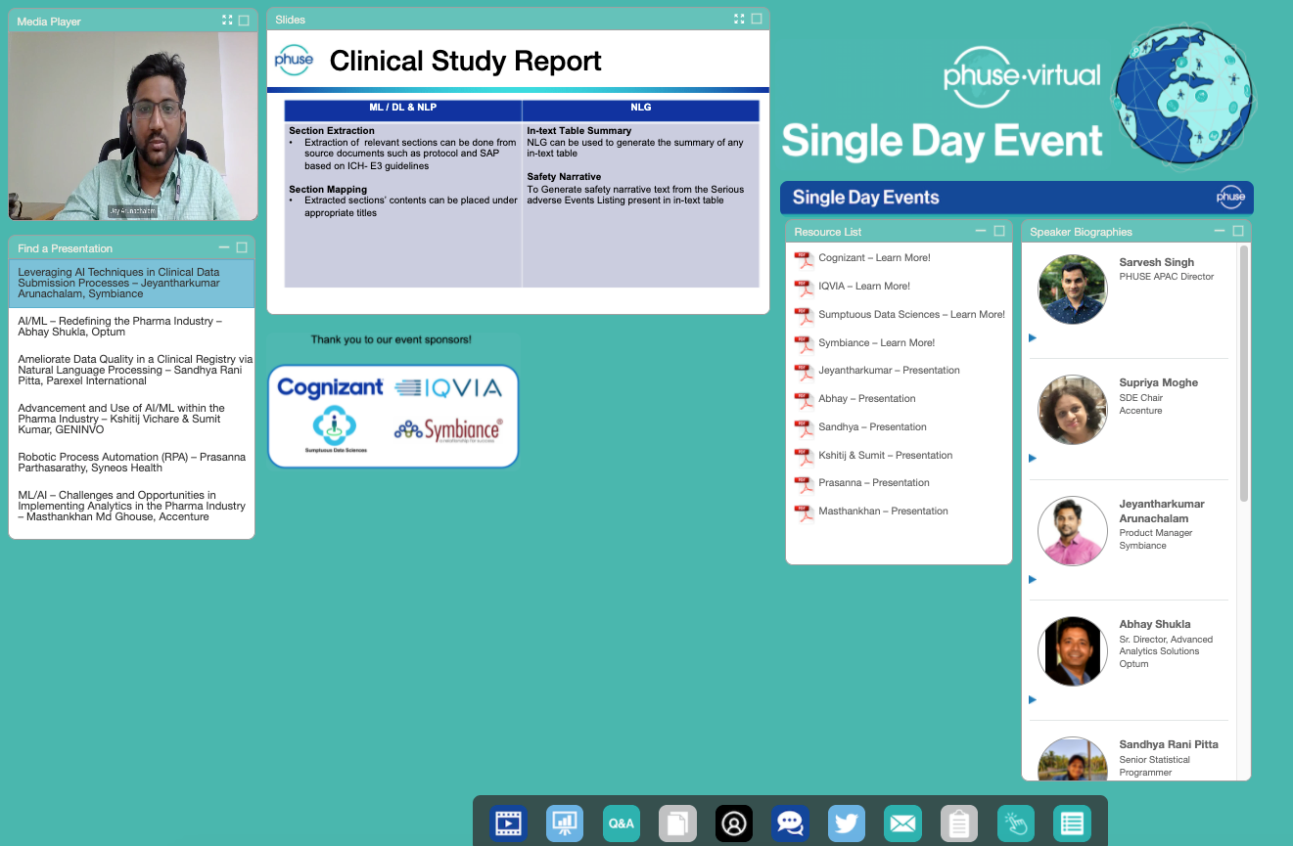Image resolution: width=1293 pixels, height=846 pixels.
Task: Maximize the Resource List panel
Action: click(x=999, y=231)
